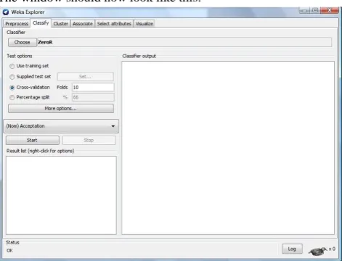Expand the (Nom) Acceptation class dropdown
342x261 pixels.
coord(61,126)
